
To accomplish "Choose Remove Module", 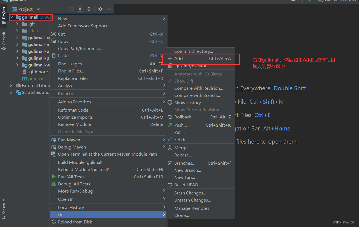I will pos(108,124).
